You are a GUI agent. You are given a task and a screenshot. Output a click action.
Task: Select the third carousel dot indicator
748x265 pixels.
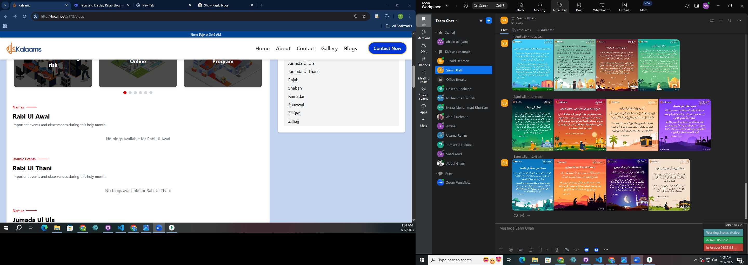135,93
